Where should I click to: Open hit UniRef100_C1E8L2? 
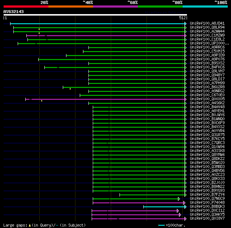(207, 39)
